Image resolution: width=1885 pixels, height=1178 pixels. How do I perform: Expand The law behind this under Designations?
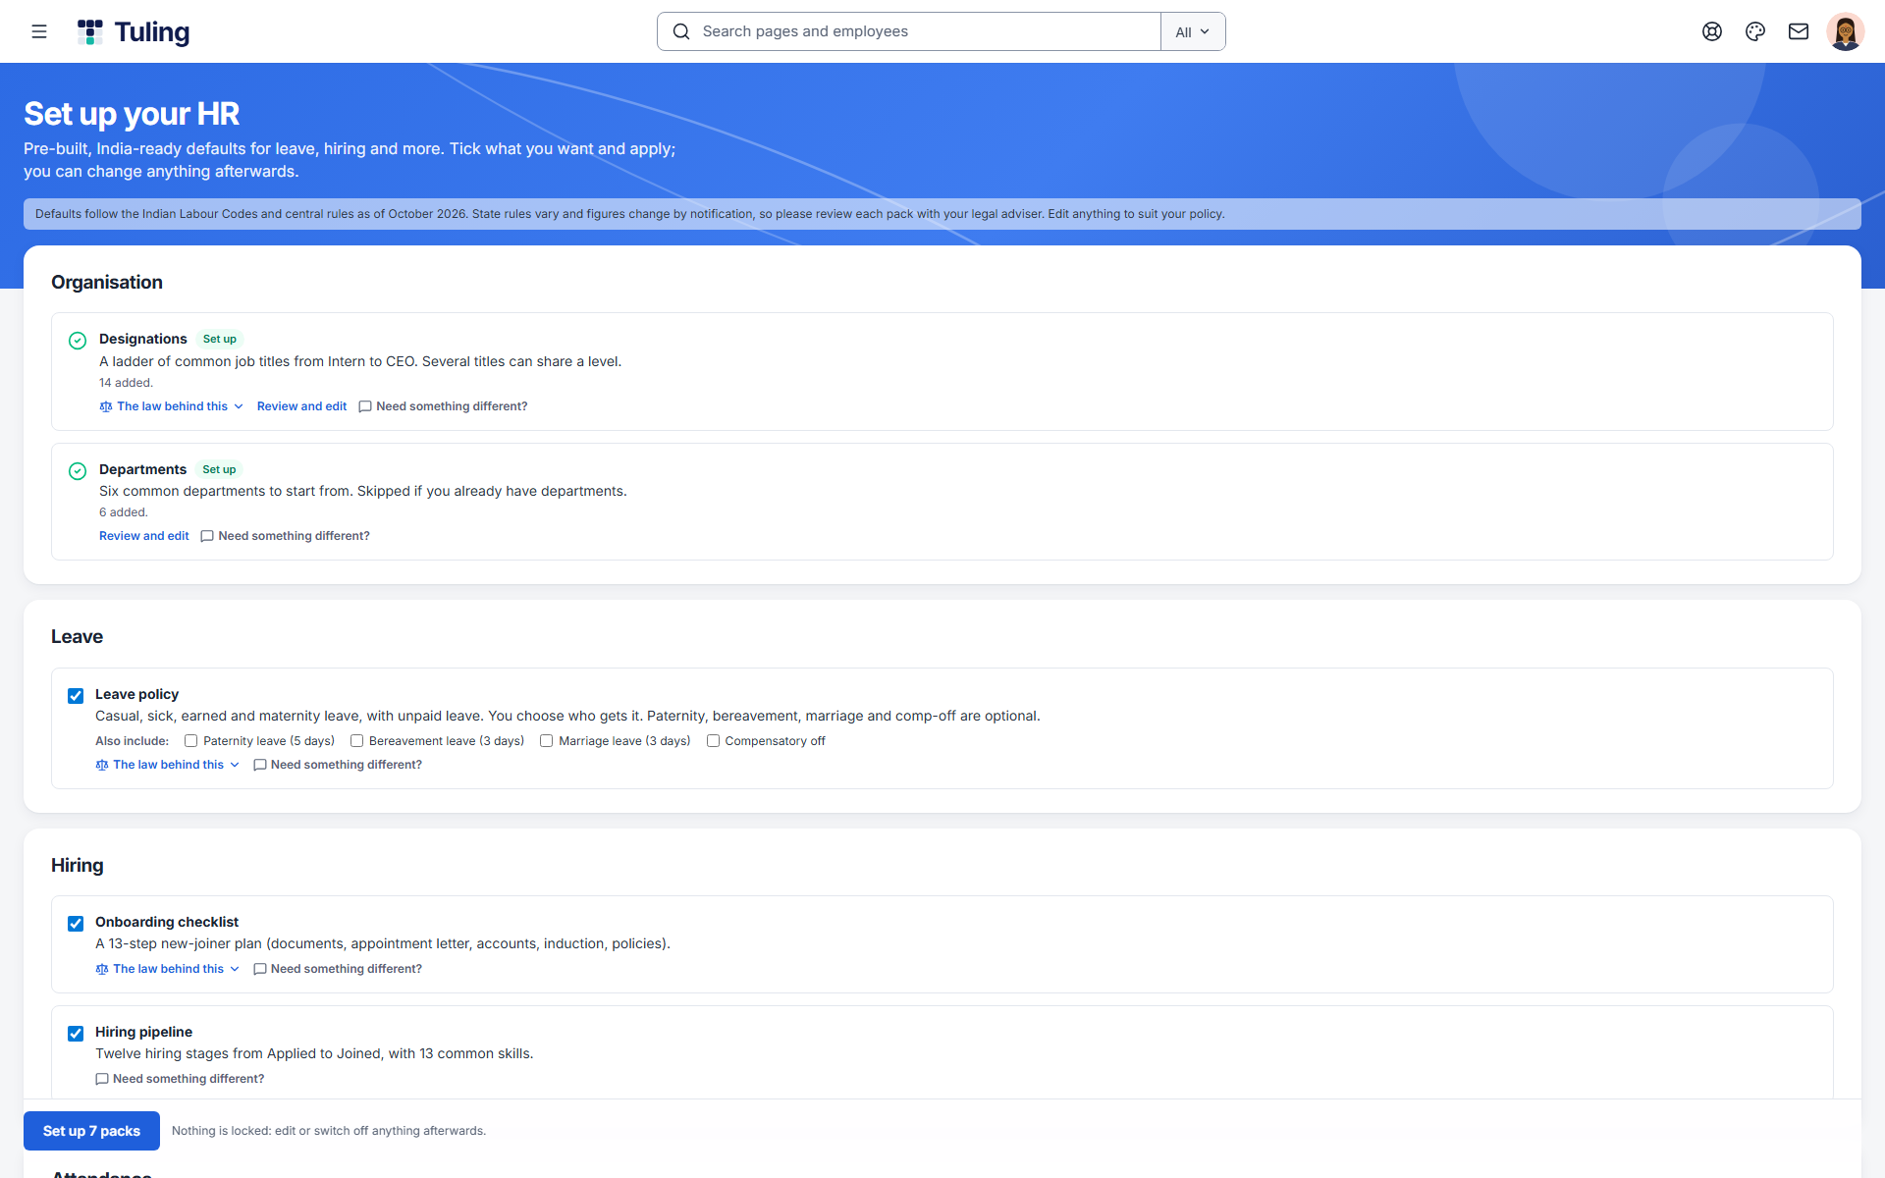[x=172, y=406]
